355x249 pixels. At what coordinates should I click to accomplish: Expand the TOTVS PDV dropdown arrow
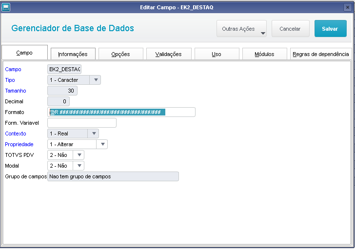pyautogui.click(x=79, y=155)
